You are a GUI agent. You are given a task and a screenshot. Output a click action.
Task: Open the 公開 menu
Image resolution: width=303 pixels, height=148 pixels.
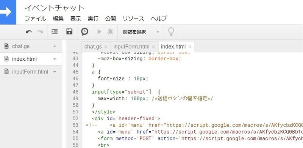pyautogui.click(x=111, y=19)
